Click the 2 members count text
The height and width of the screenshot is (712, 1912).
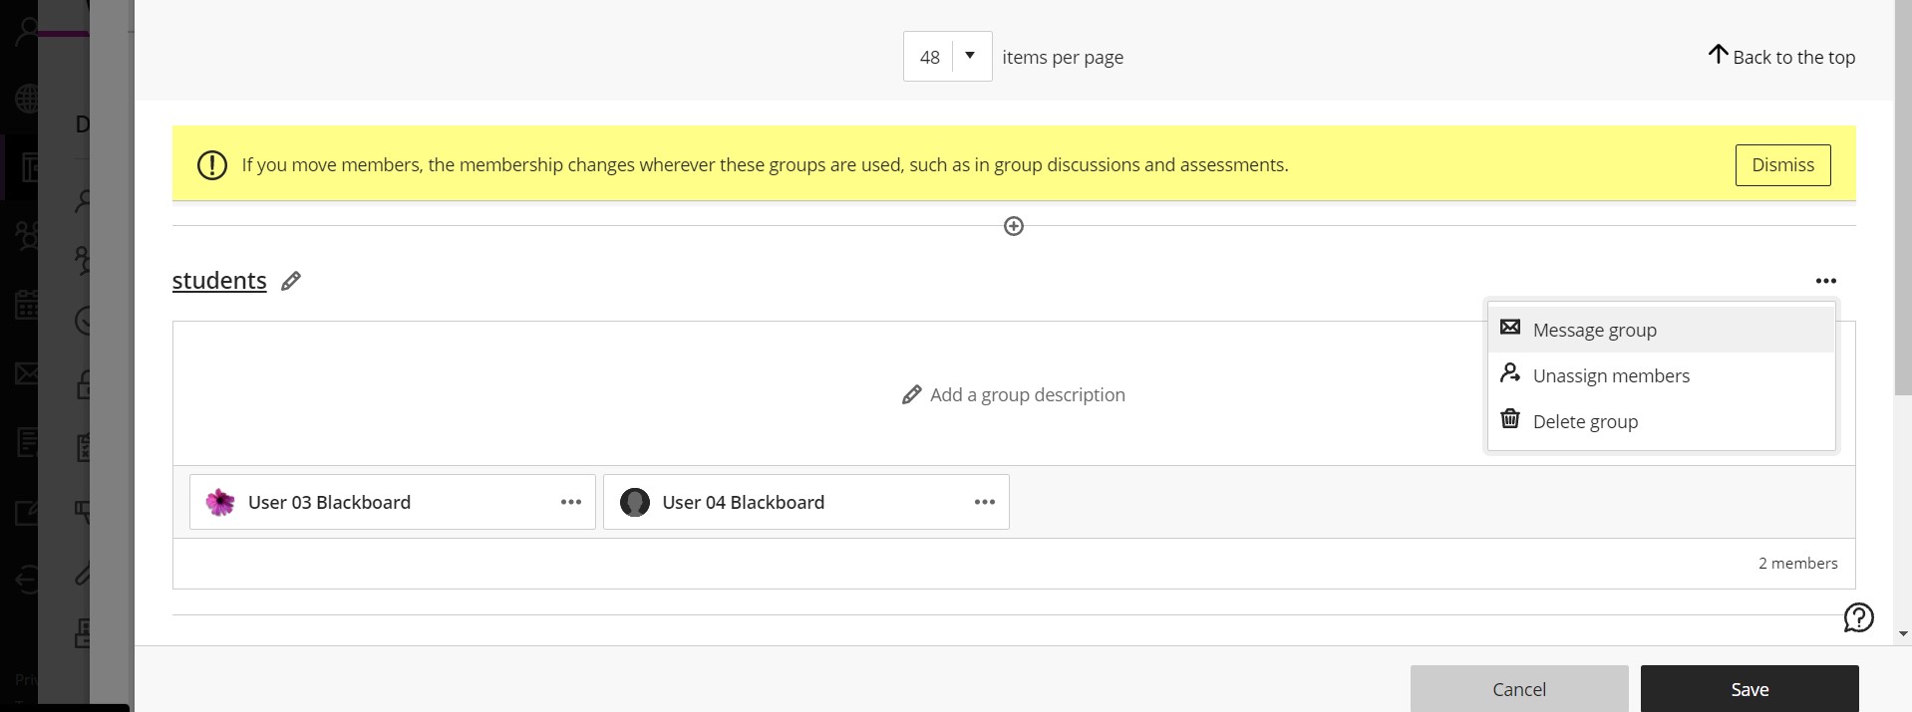tap(1797, 564)
